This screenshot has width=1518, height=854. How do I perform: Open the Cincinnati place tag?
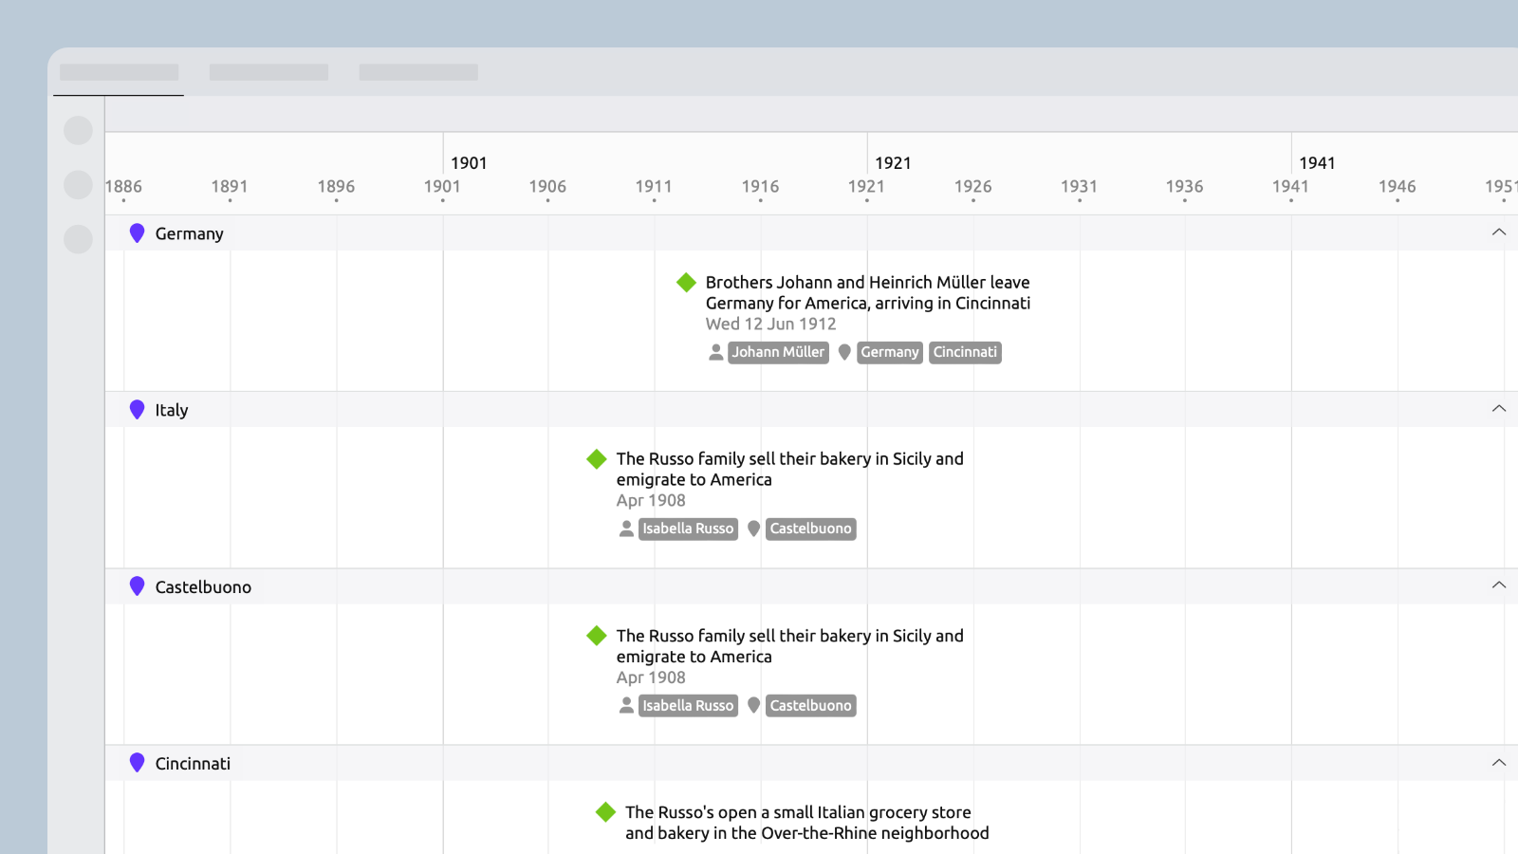click(x=965, y=352)
